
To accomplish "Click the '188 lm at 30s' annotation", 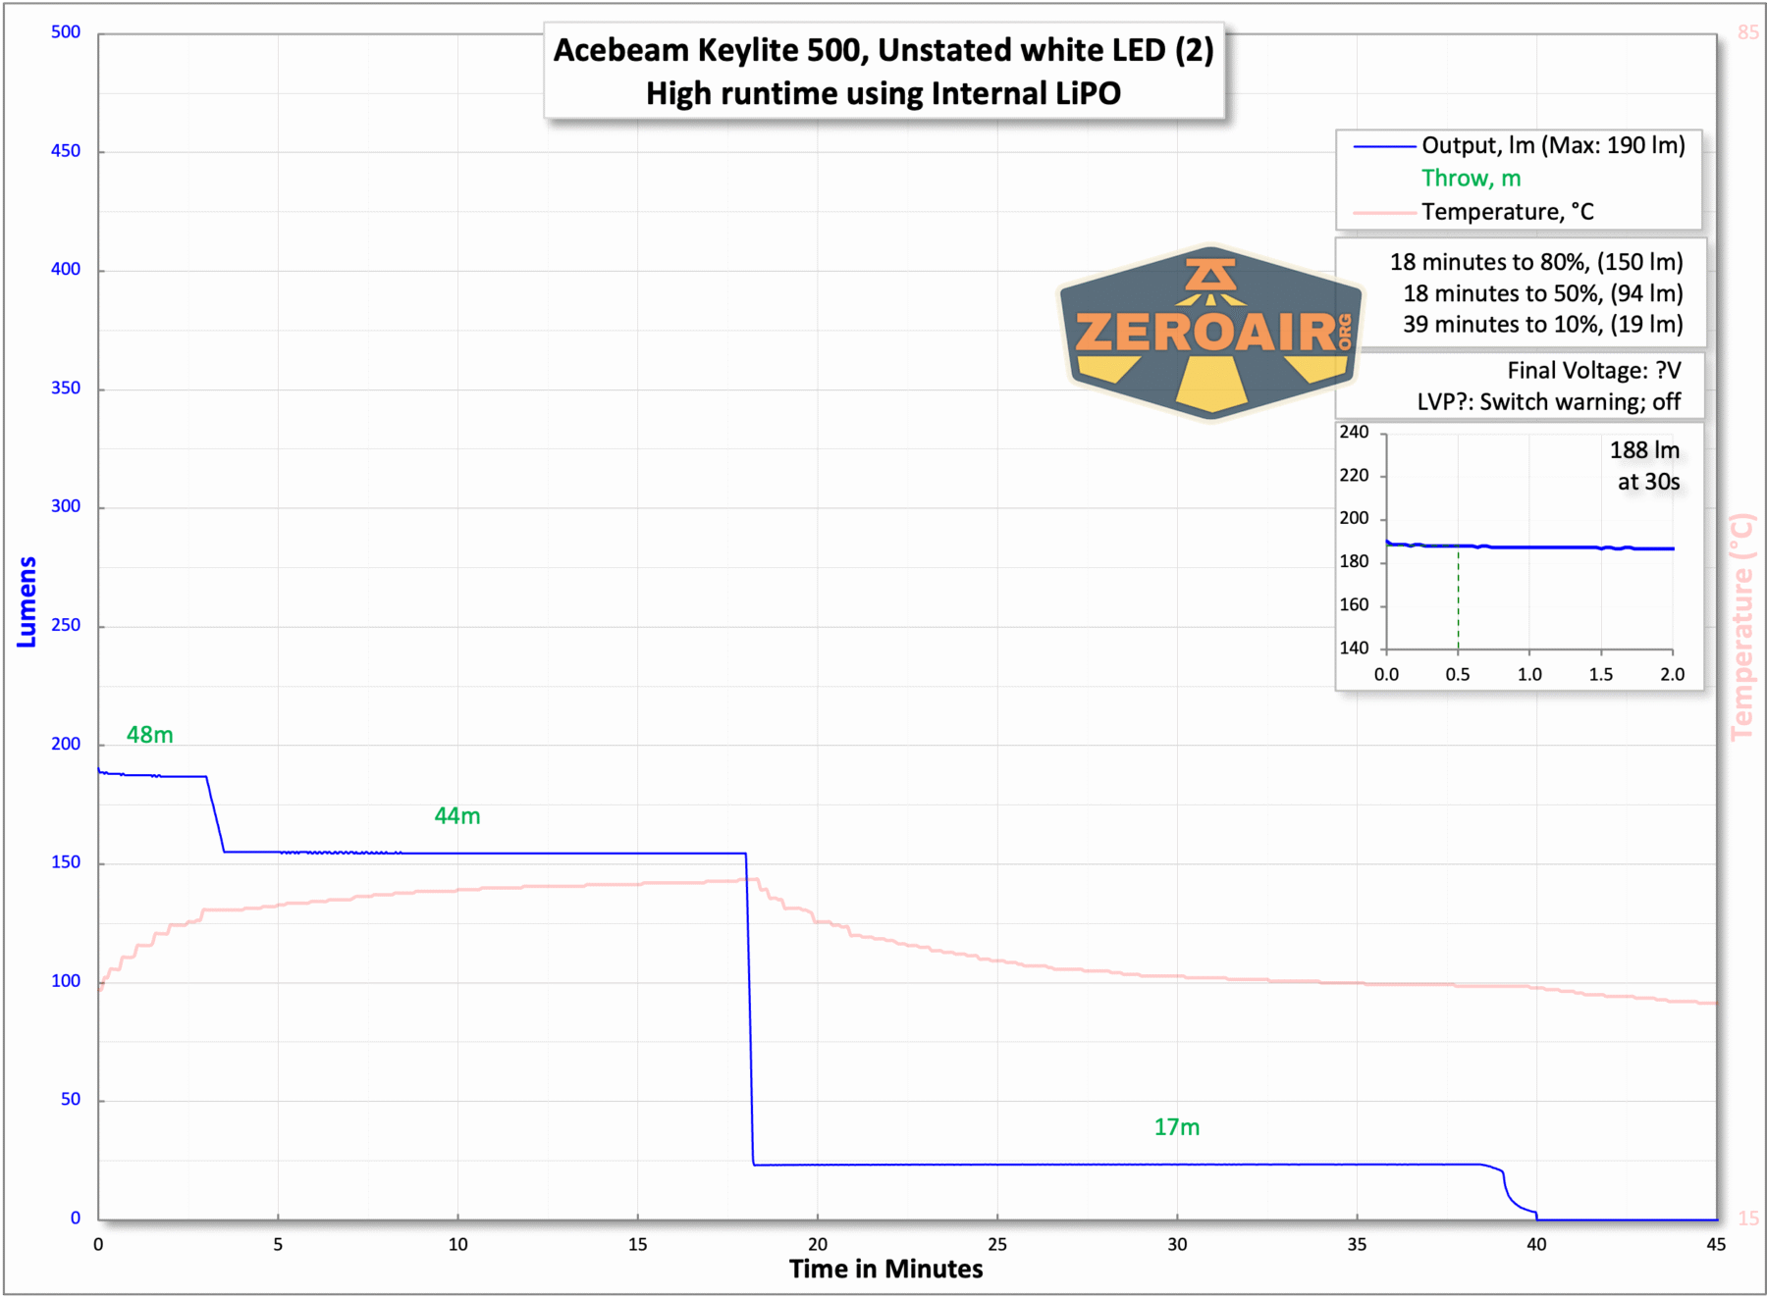I will click(x=1644, y=466).
